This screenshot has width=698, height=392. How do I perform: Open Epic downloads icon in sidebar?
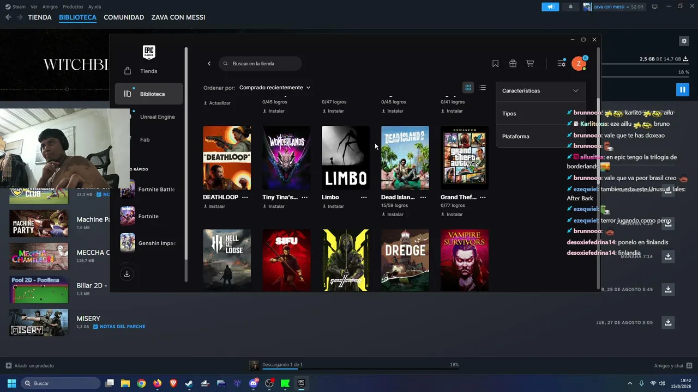[127, 274]
